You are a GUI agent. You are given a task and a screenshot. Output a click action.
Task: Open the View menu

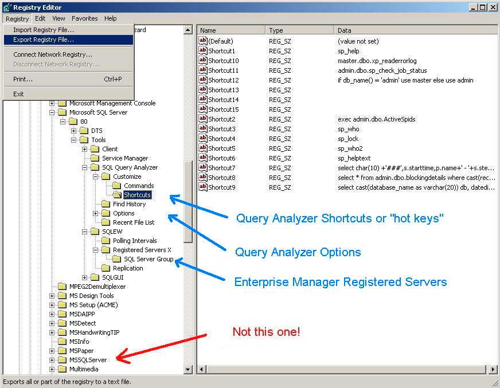click(x=58, y=18)
